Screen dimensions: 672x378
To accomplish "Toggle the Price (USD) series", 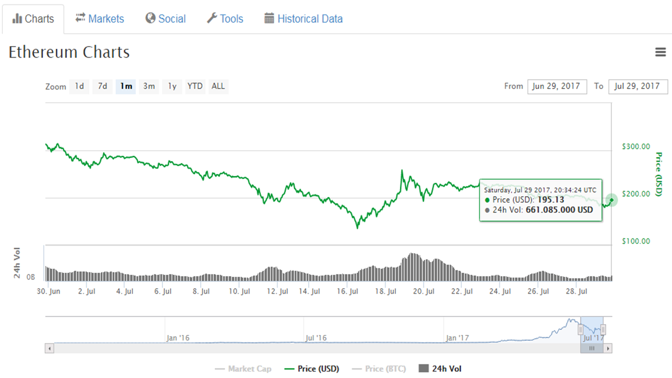I will 311,369.
